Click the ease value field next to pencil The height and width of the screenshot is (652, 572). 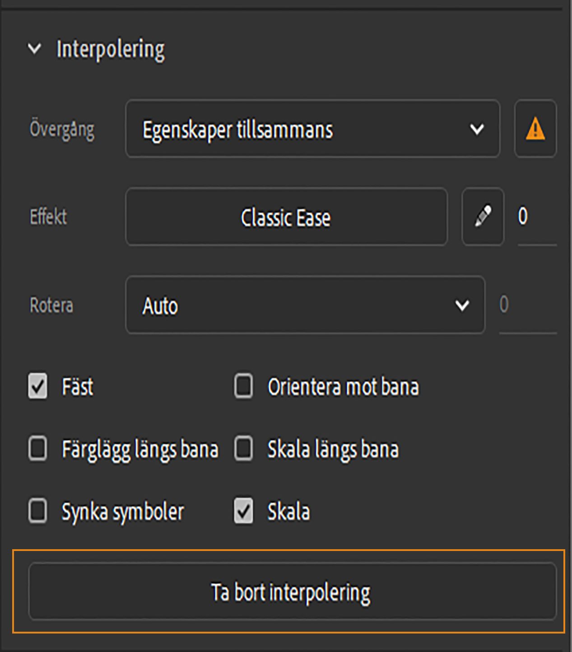[x=535, y=217]
